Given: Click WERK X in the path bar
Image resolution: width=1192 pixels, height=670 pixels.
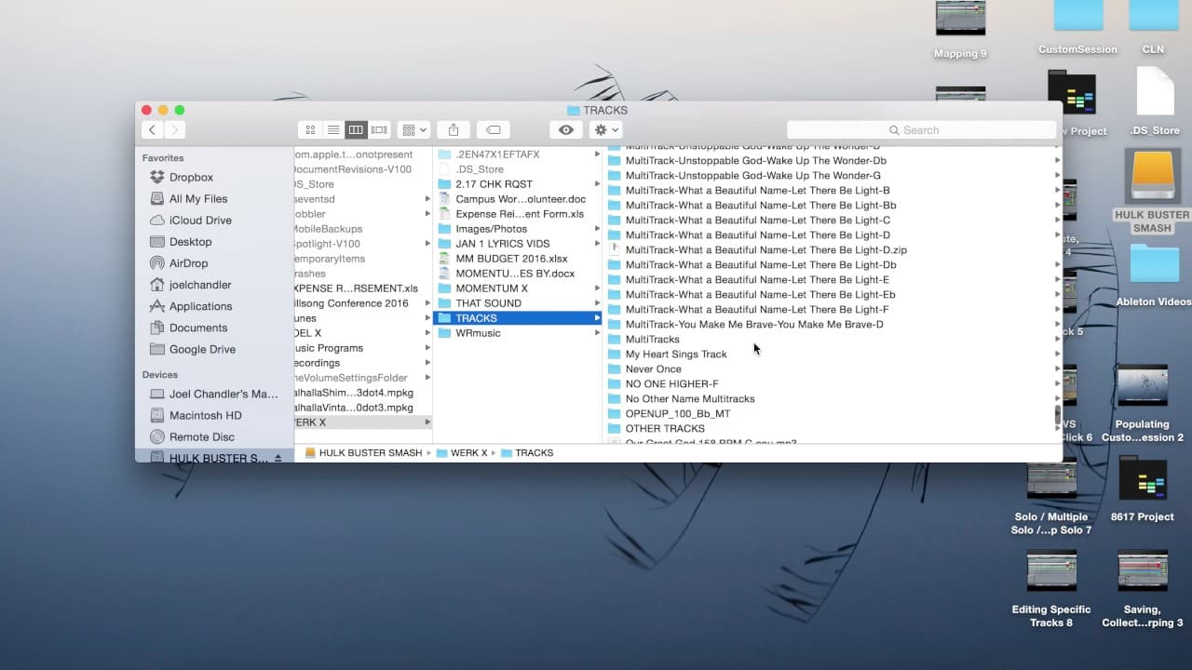Looking at the screenshot, I should pos(461,453).
